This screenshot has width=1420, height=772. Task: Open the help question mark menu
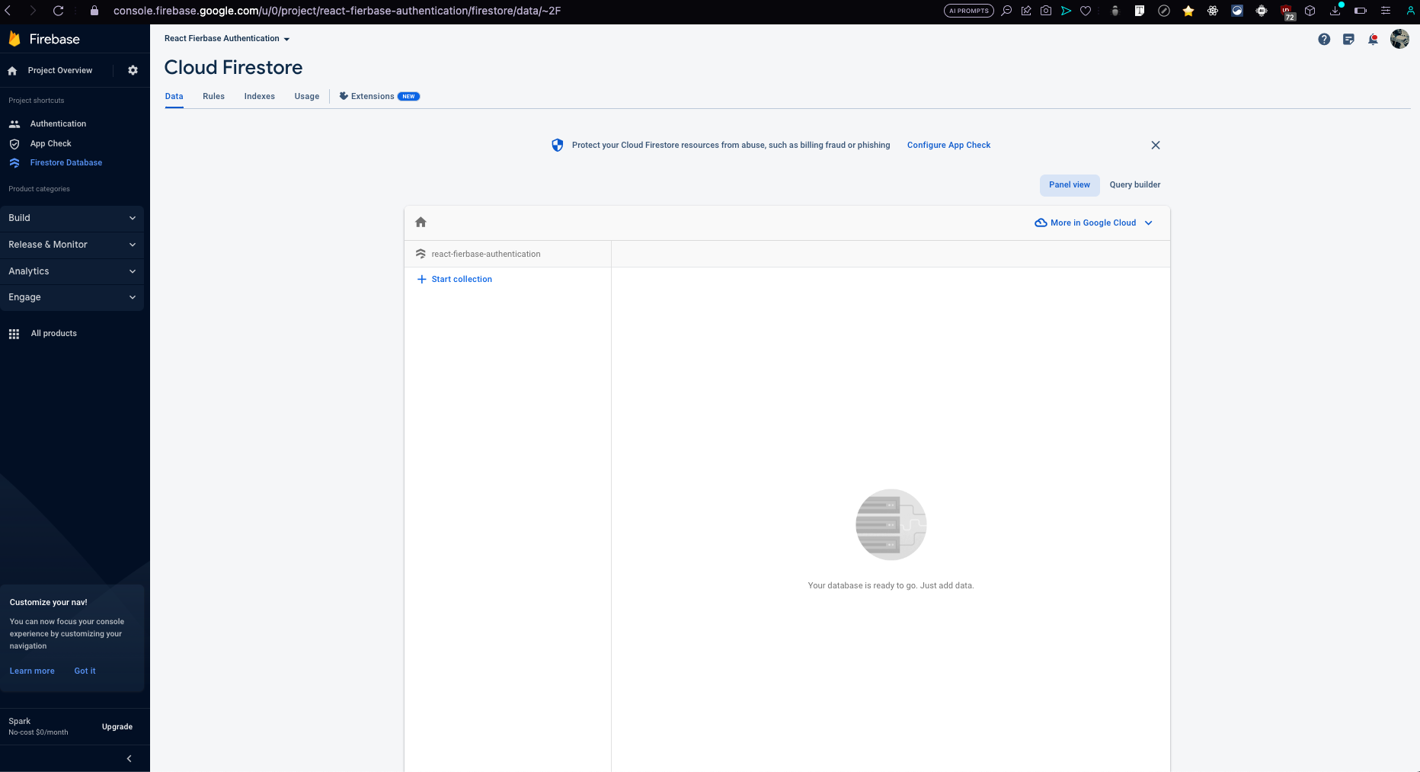pyautogui.click(x=1324, y=39)
